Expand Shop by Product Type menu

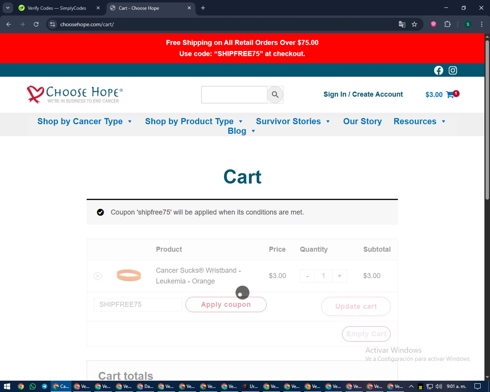point(194,121)
